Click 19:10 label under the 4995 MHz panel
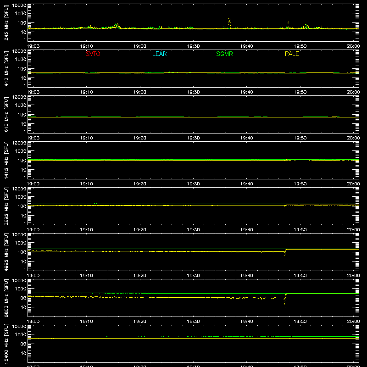Image resolution: width=367 pixels, height=367 pixels. (x=86, y=276)
